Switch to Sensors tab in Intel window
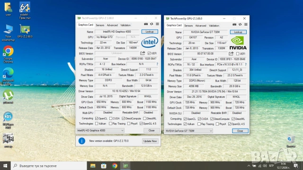303x170 pixels. (x=100, y=25)
